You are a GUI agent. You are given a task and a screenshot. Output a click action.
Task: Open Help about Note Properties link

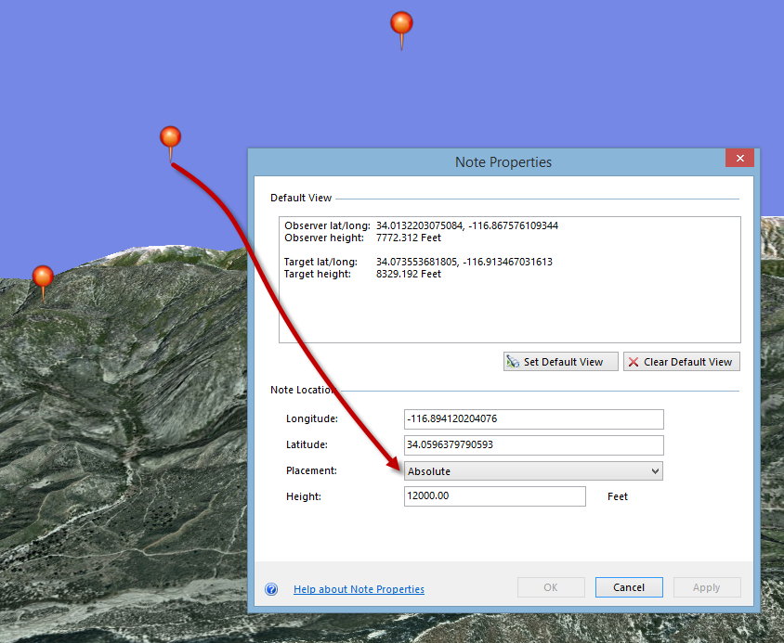pyautogui.click(x=359, y=588)
